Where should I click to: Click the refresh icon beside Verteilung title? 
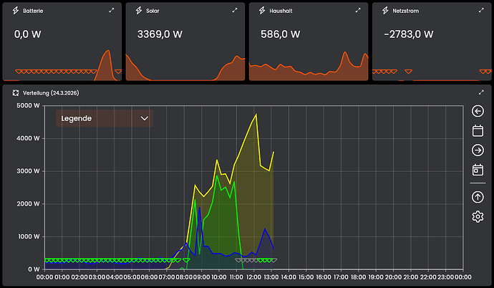coord(15,93)
